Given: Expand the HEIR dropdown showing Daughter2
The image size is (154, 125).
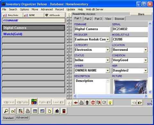Looking at the screenshot, I should [146, 70].
